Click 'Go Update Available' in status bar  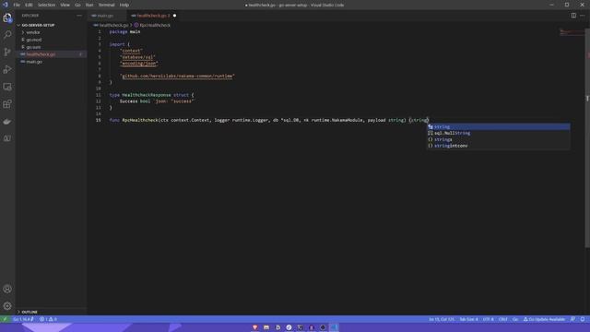pyautogui.click(x=545, y=319)
